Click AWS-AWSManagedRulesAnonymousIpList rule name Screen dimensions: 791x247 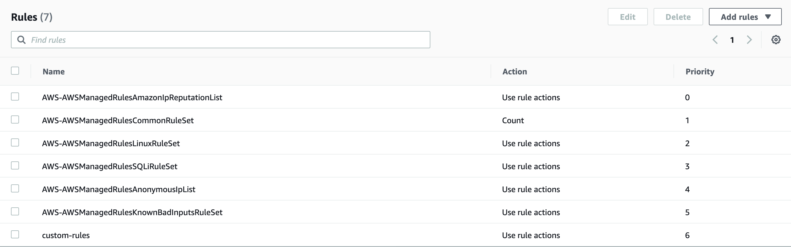coord(118,189)
